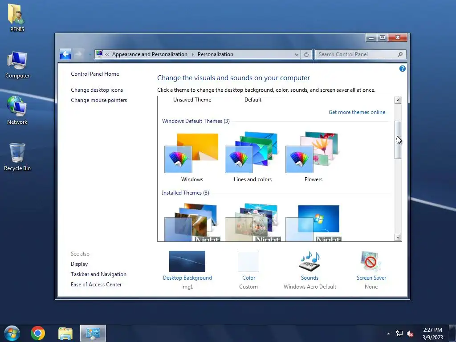This screenshot has width=456, height=342.
Task: Click the Control Panel taskbar button
Action: (93, 333)
